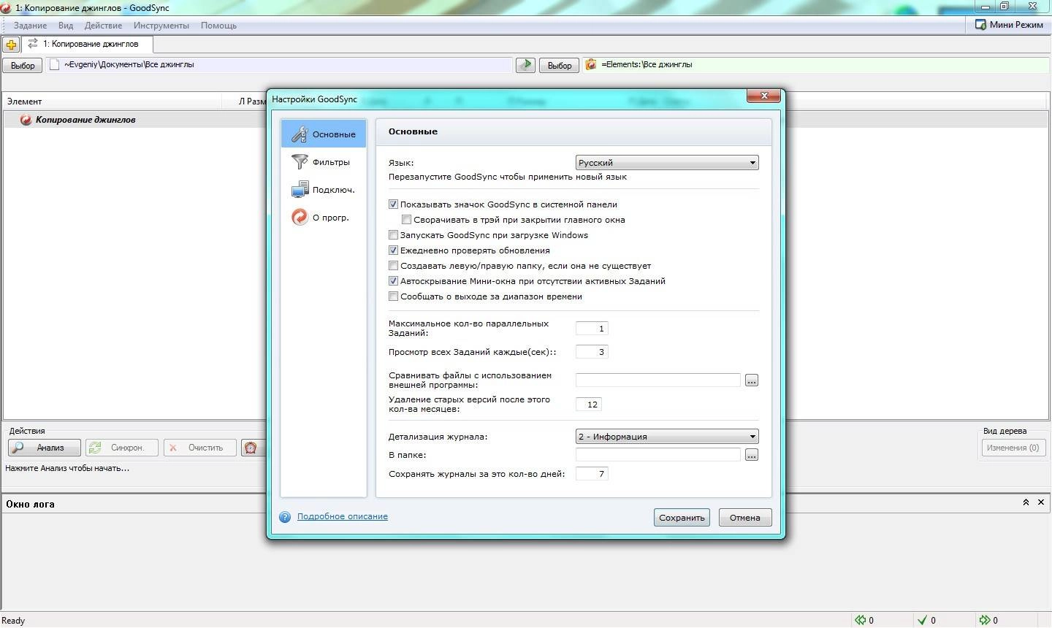Toggle Автоскрывание Мини-окна checkbox

tap(393, 281)
